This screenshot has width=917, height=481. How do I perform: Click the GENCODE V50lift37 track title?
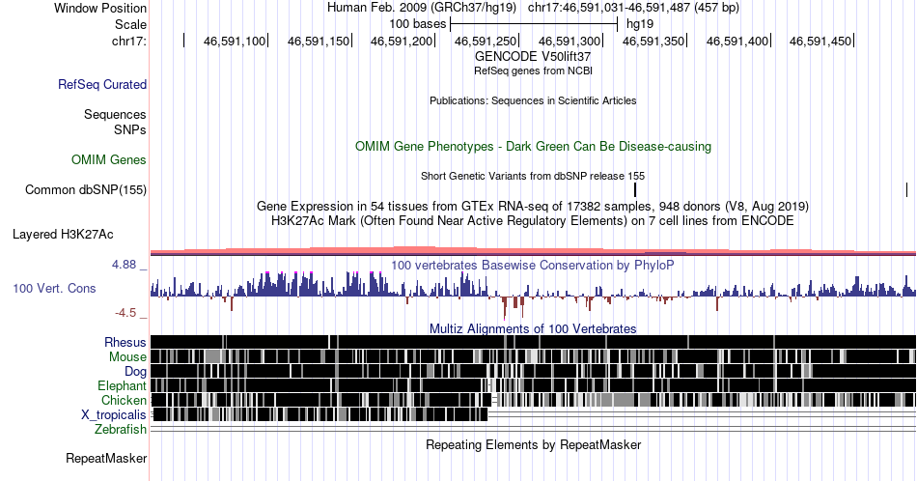(533, 56)
